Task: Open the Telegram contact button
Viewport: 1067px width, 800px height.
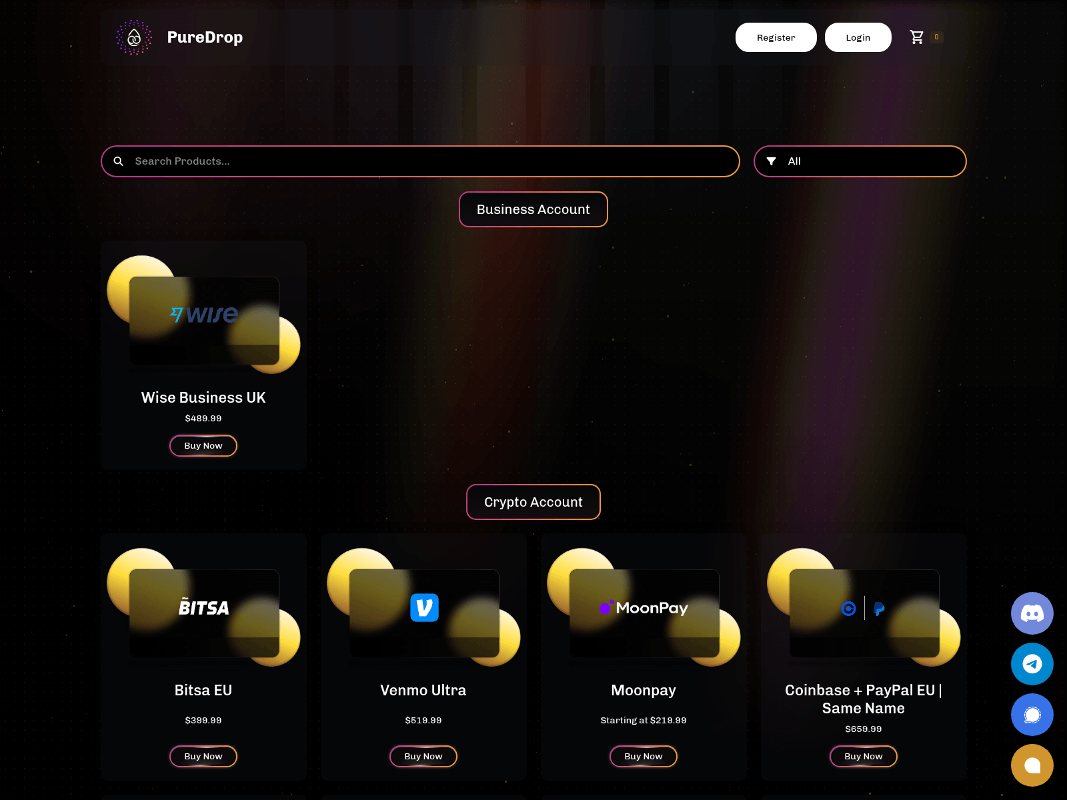Action: click(x=1032, y=664)
